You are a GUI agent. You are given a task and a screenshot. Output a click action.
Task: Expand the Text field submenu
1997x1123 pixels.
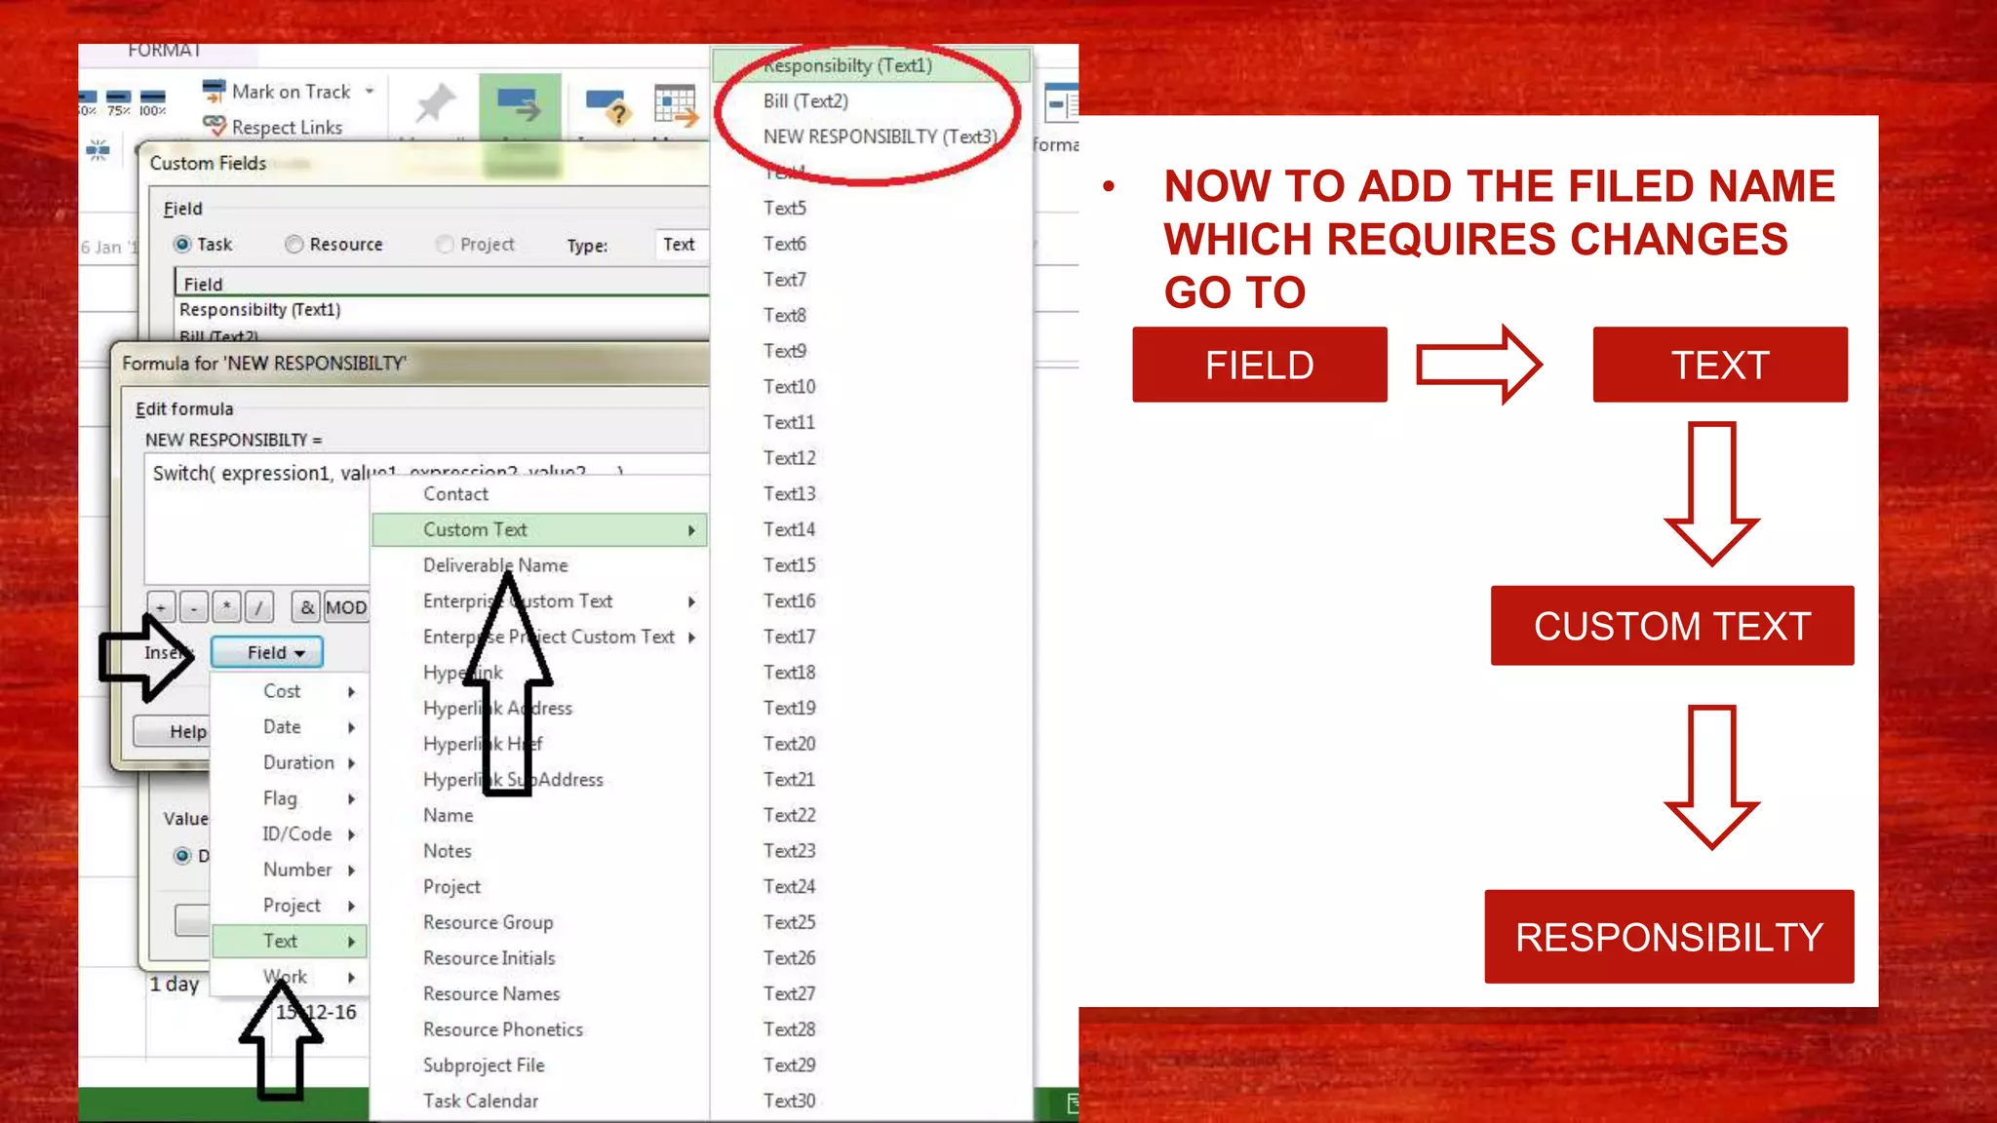pyautogui.click(x=290, y=941)
